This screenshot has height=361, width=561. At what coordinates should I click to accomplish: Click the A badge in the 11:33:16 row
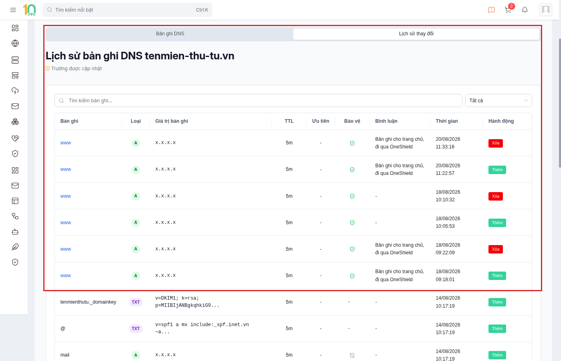[x=136, y=143]
